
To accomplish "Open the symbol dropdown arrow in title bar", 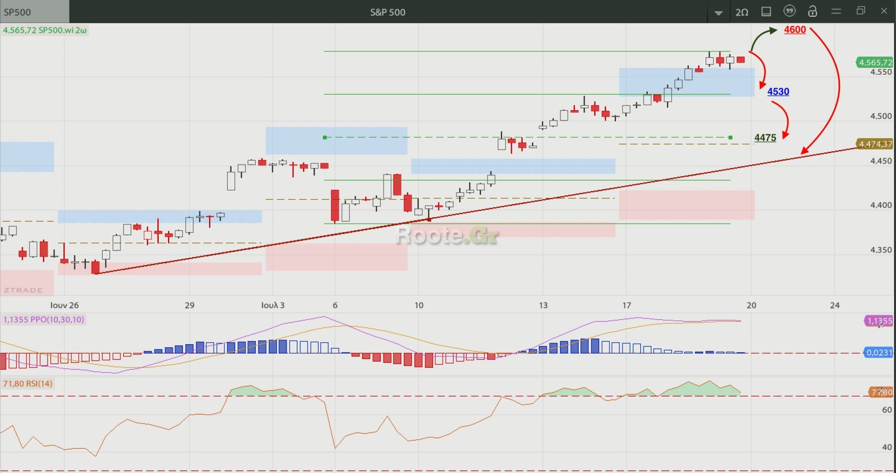I will (719, 13).
